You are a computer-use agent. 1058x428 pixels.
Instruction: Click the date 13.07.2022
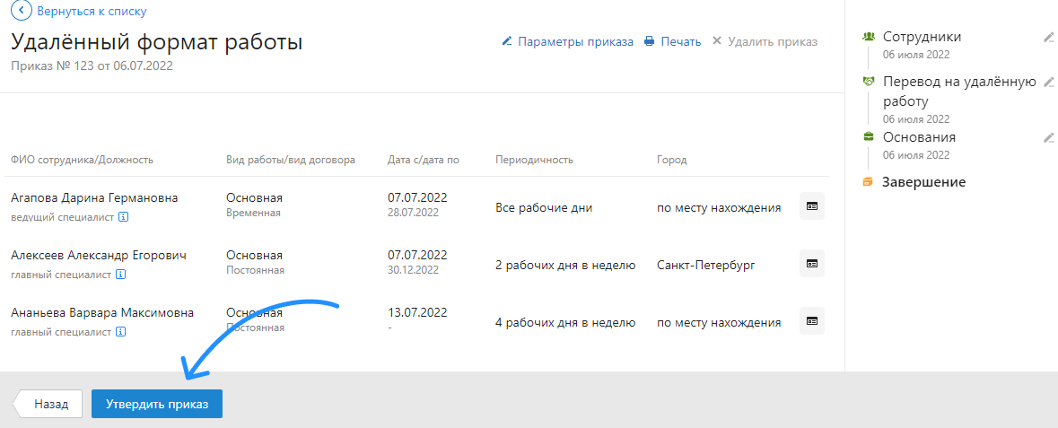(417, 312)
